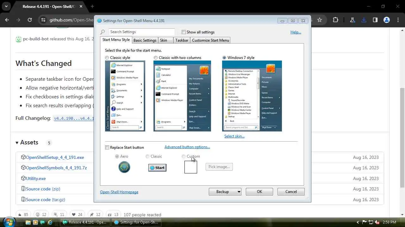Add eyes reaction with 13 count
The width and height of the screenshot is (405, 227).
(113, 215)
